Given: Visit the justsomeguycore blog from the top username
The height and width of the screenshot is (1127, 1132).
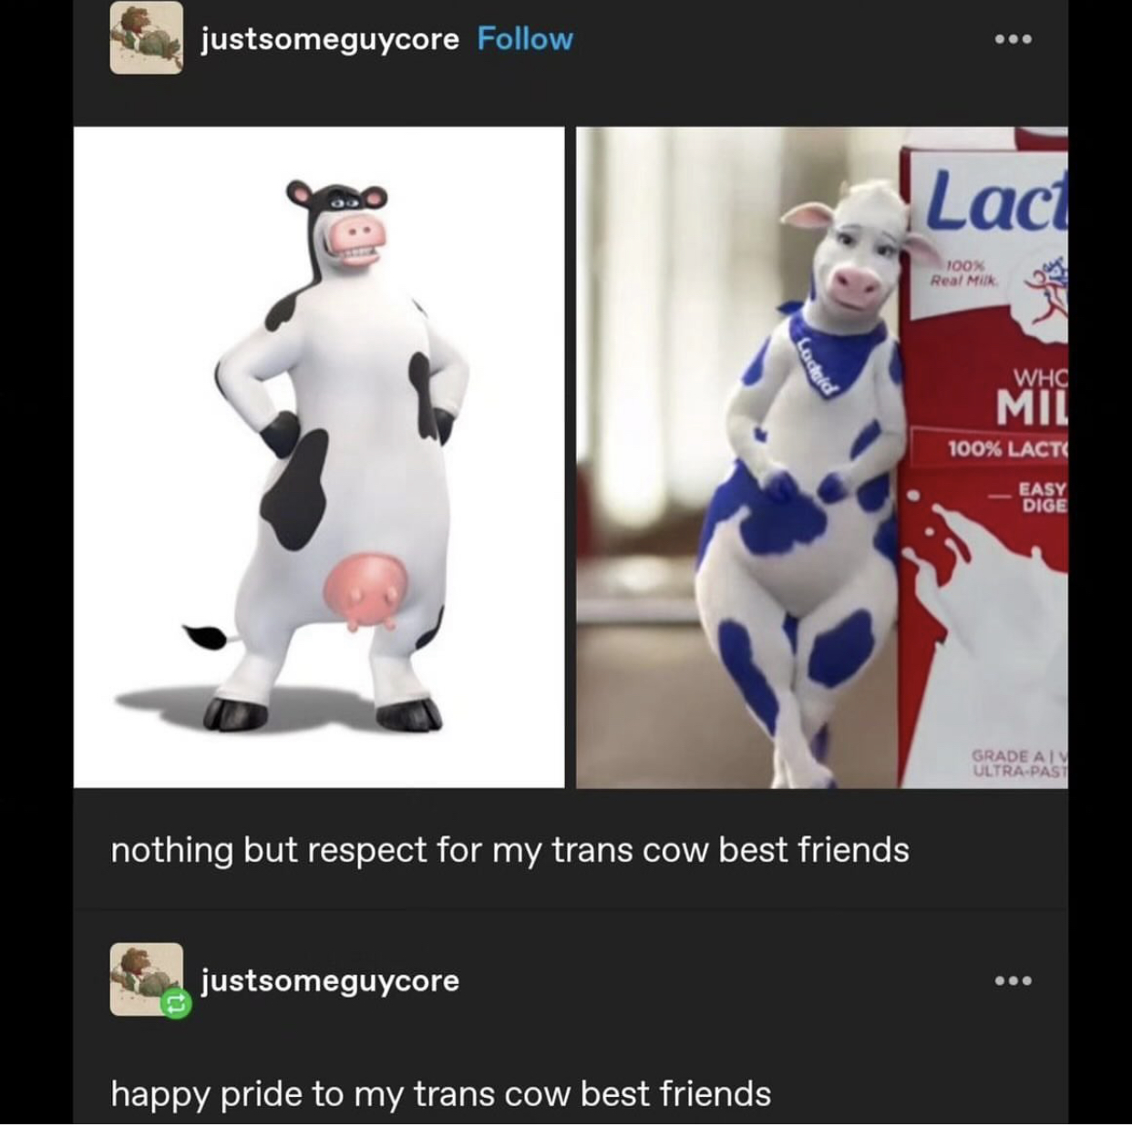Looking at the screenshot, I should (330, 39).
